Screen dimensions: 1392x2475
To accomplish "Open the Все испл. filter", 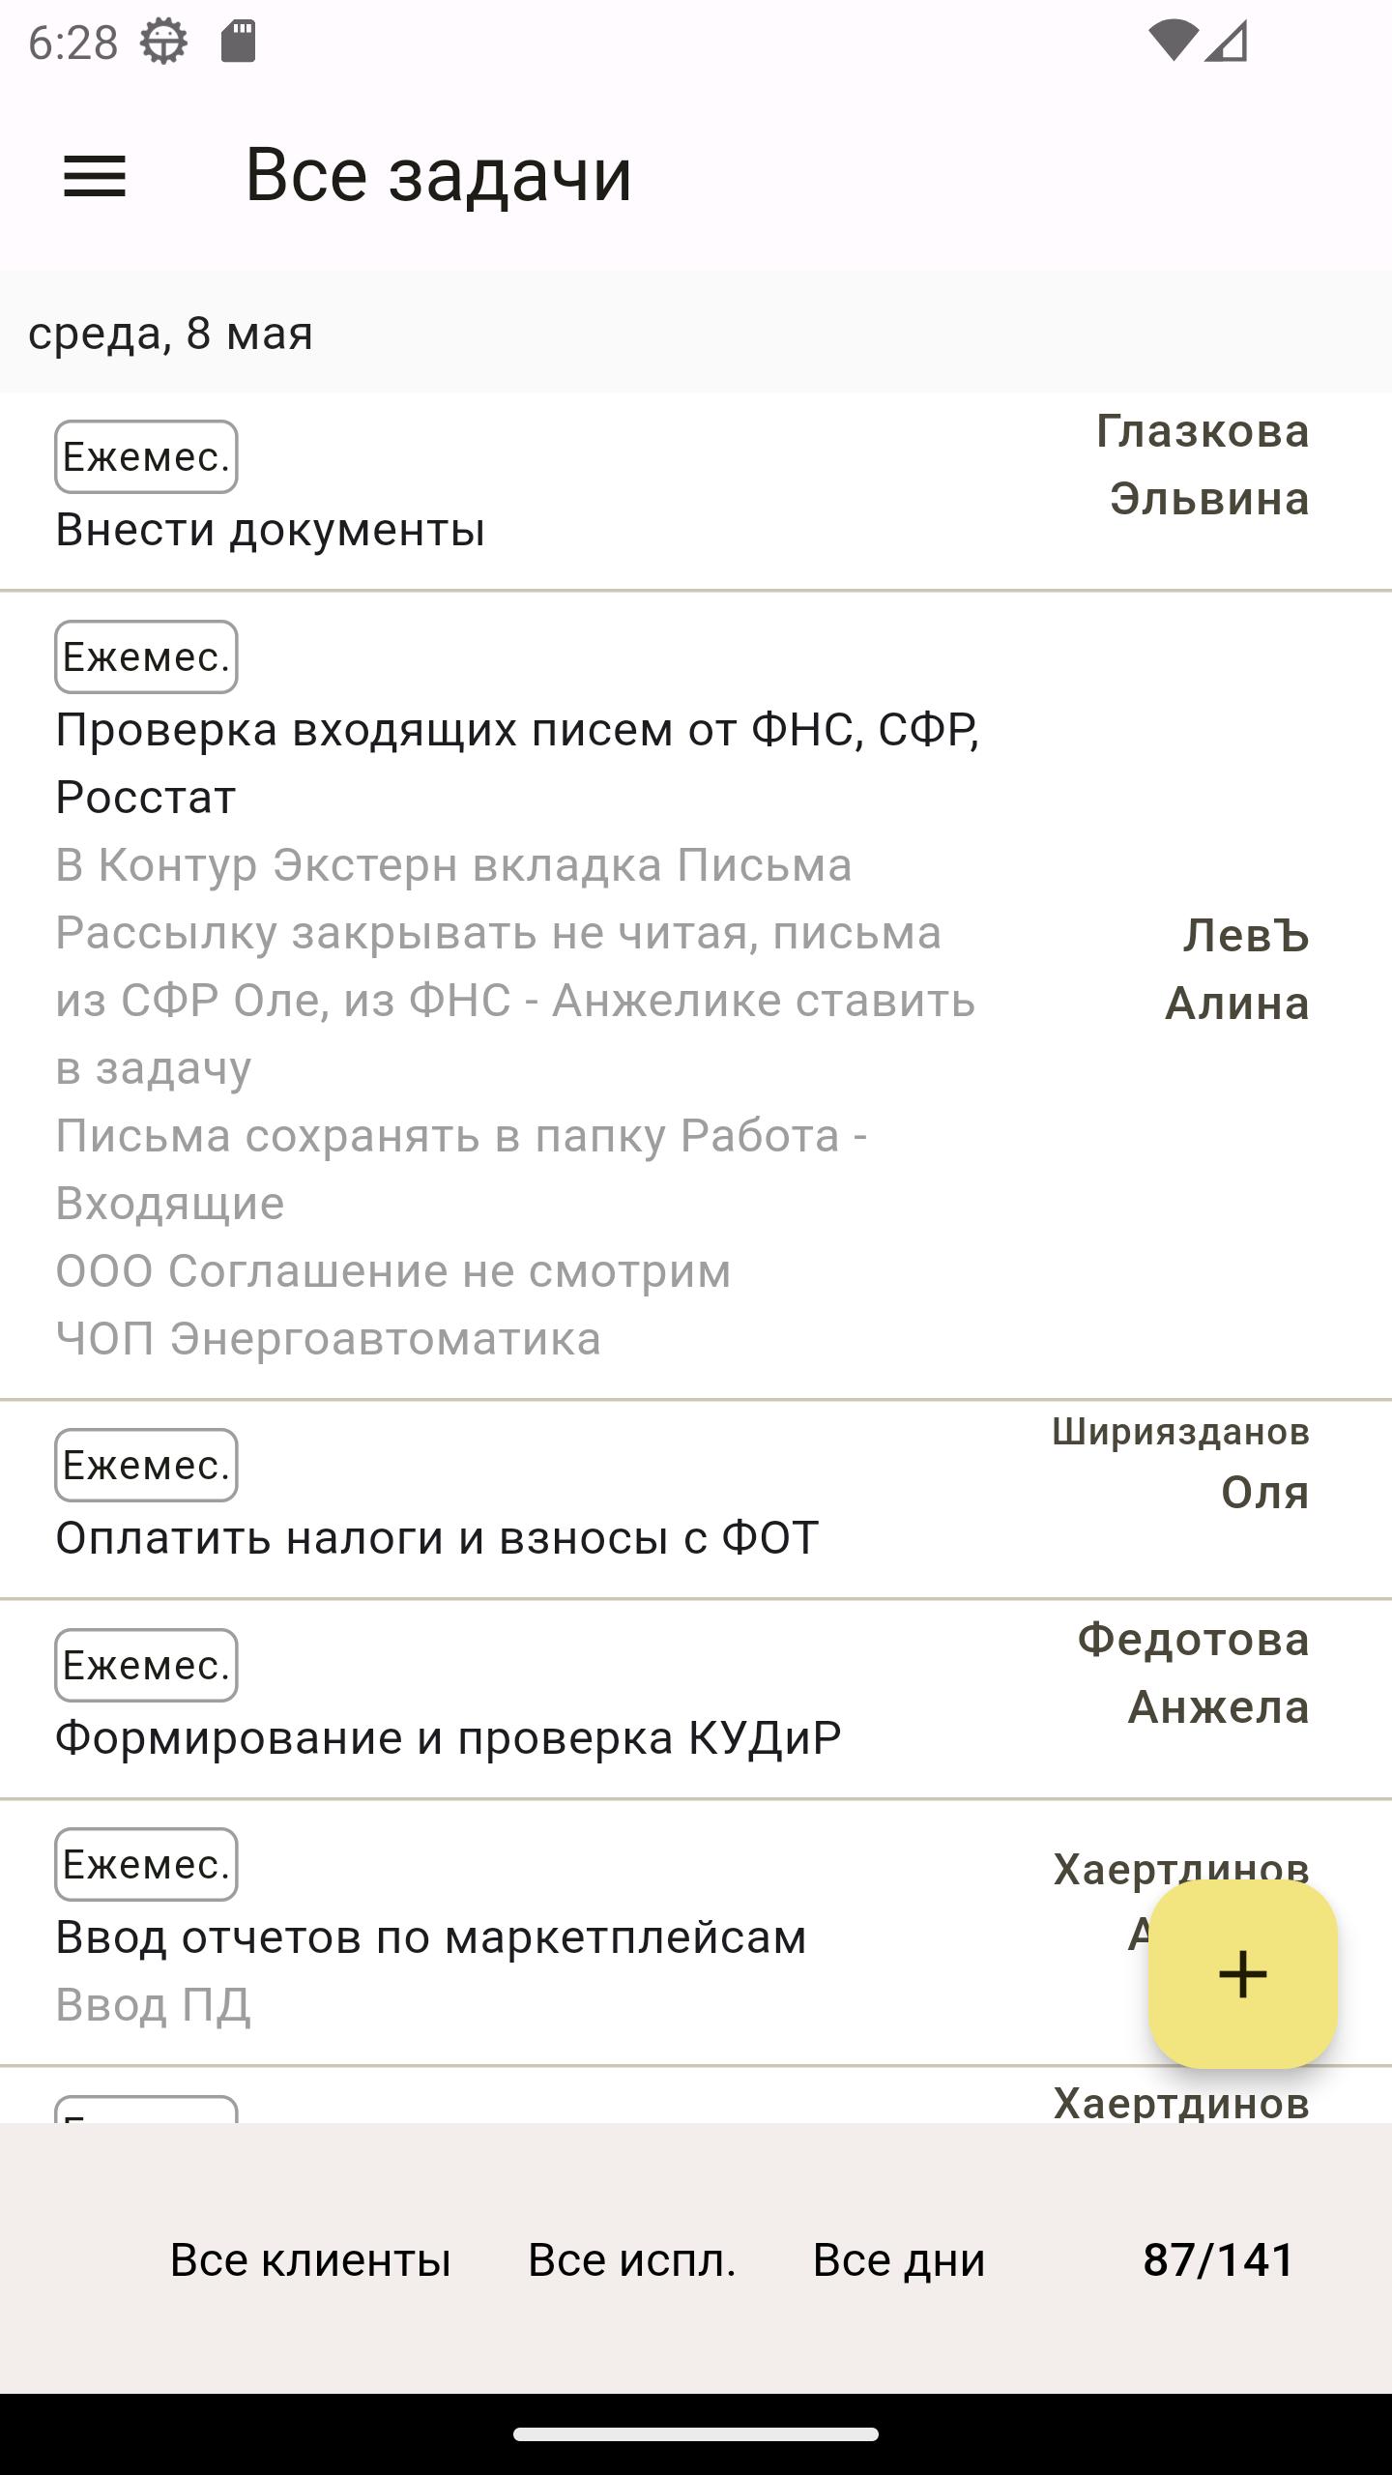I will coord(632,2259).
